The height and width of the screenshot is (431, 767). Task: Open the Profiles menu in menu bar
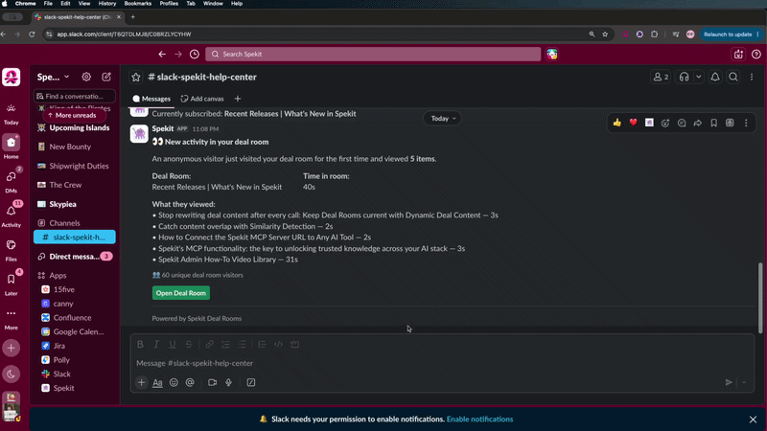[169, 4]
